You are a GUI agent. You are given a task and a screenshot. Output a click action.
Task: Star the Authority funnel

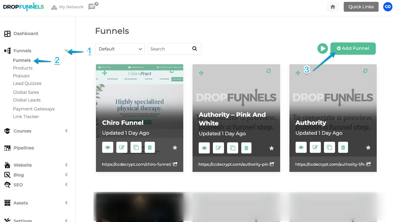pos(368,148)
